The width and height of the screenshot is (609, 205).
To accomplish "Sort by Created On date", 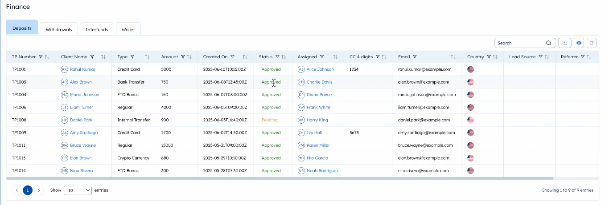I will click(x=245, y=57).
